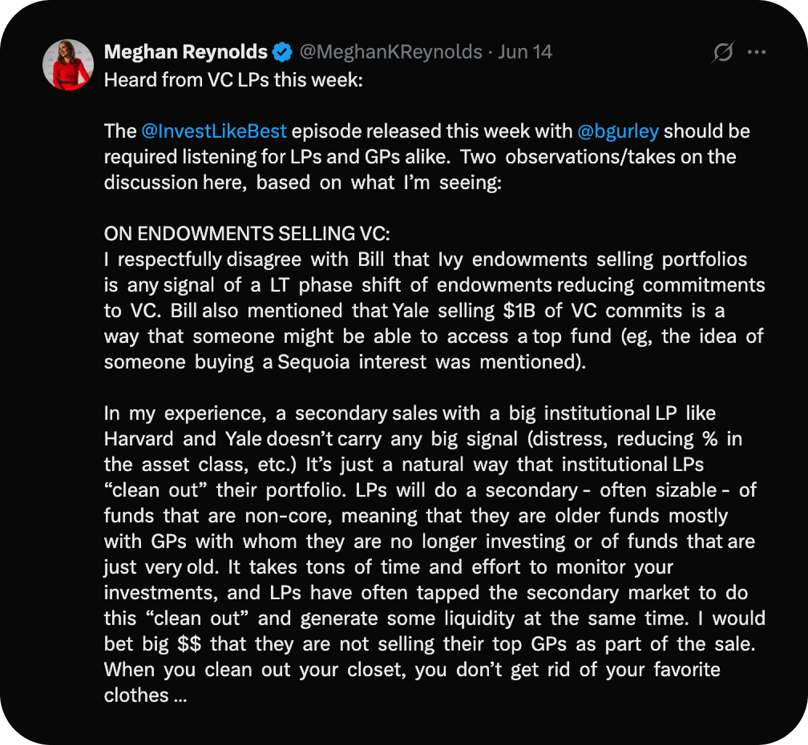
Task: Open Meghan Reynolds' profile avatar photo
Action: pyautogui.click(x=68, y=64)
